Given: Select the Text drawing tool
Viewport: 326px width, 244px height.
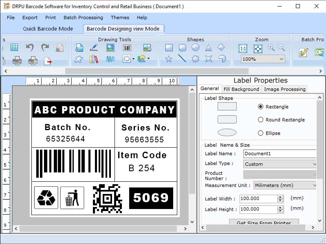Looking at the screenshot, I should pos(80,47).
